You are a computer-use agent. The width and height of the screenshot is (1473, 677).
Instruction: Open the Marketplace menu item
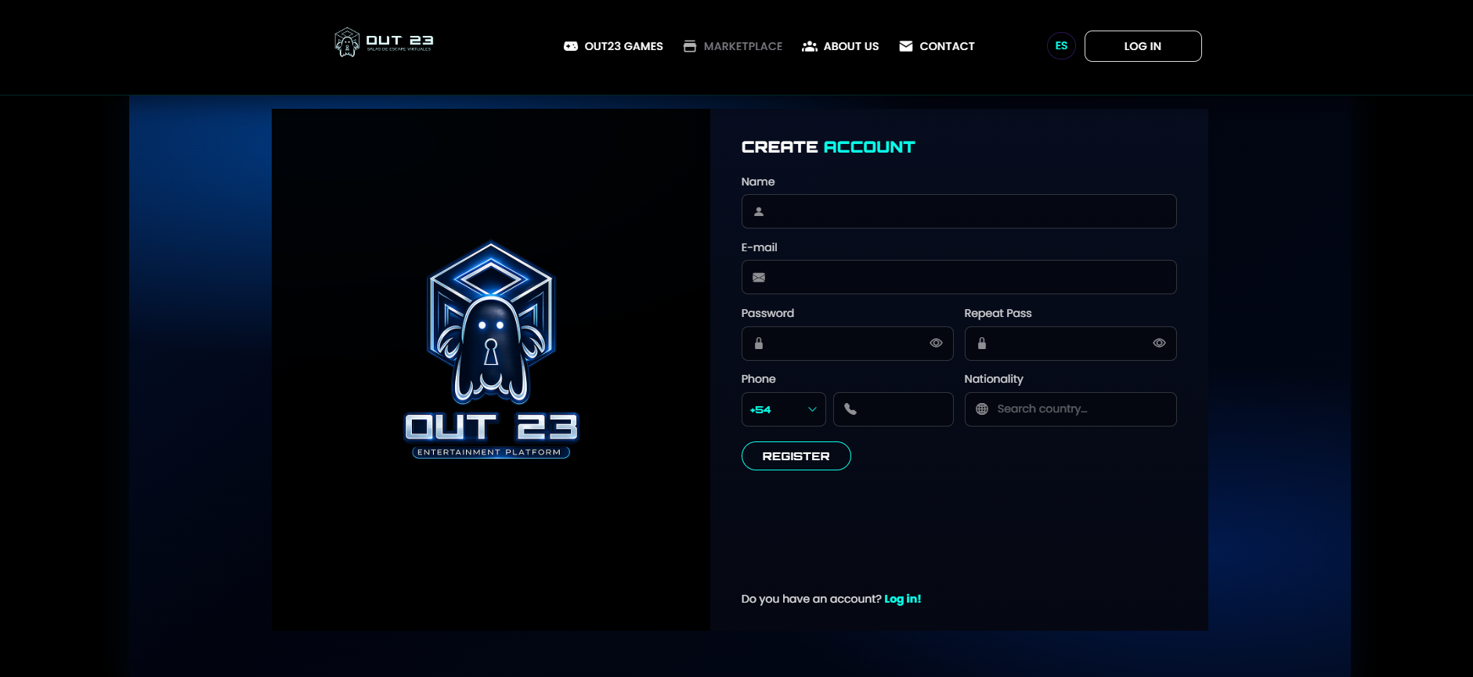[x=733, y=46]
